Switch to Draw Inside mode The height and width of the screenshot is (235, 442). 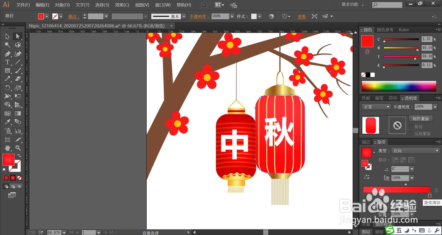(x=19, y=186)
